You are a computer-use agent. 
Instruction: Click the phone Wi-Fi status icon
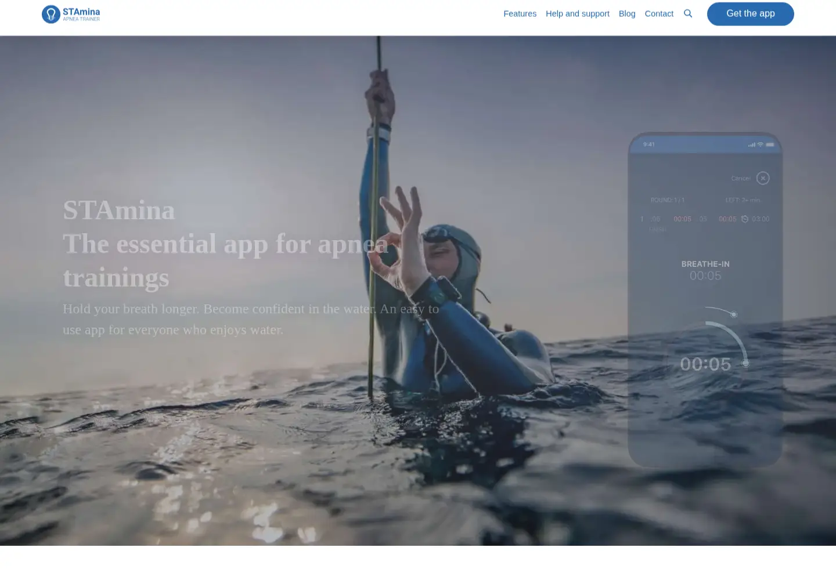(x=760, y=144)
